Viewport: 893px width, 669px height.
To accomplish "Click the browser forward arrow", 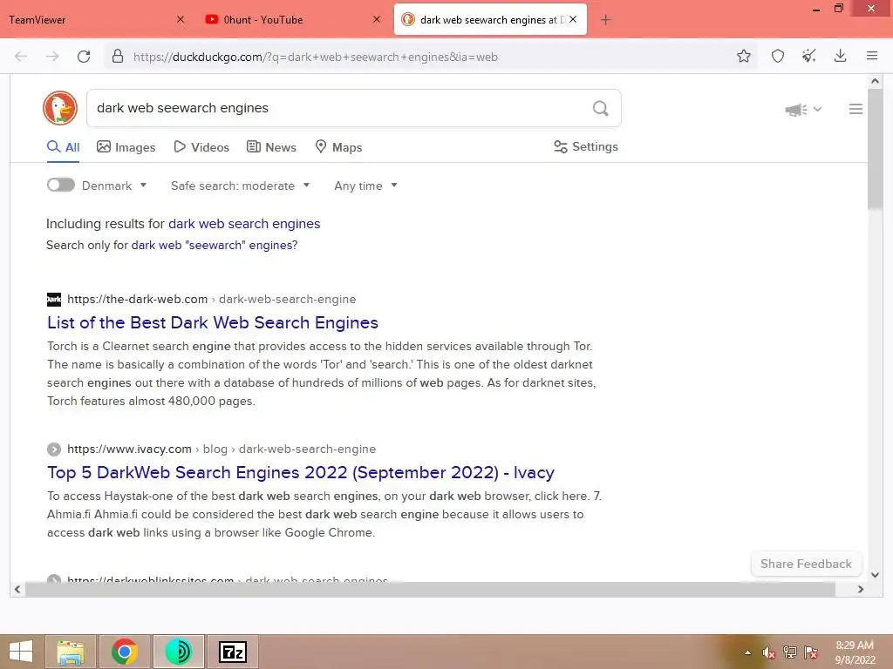I will click(52, 57).
